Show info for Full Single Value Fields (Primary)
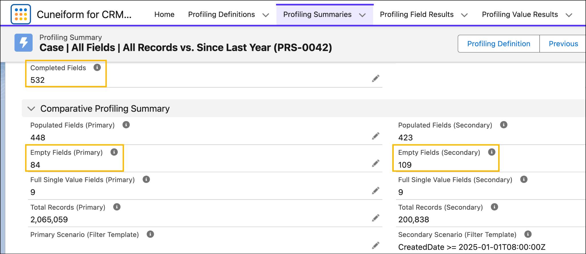 pos(146,180)
